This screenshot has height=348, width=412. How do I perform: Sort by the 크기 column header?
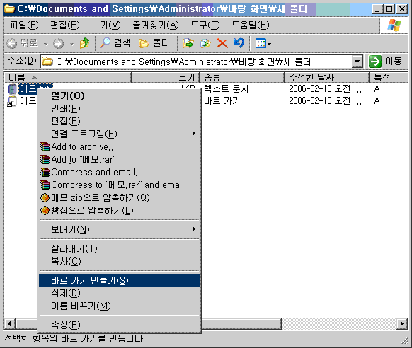point(165,77)
